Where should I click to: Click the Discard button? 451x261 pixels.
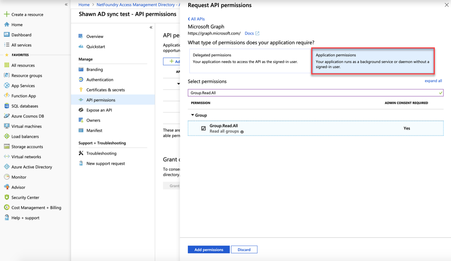click(x=244, y=250)
